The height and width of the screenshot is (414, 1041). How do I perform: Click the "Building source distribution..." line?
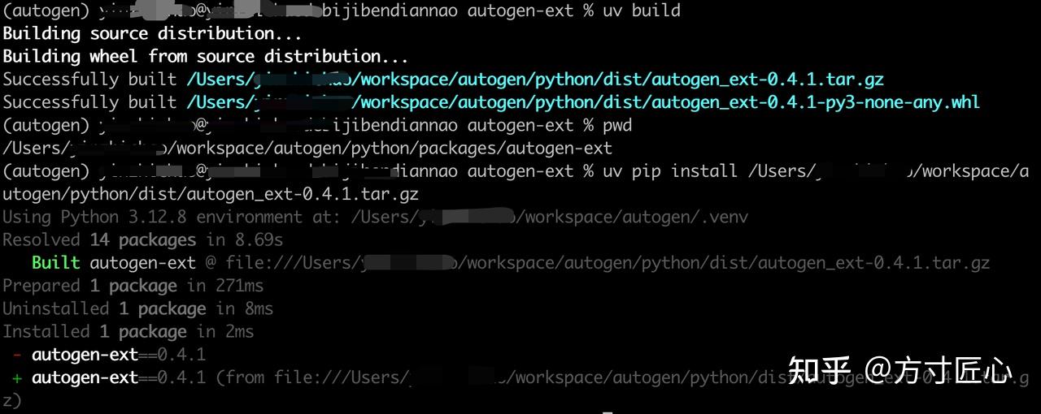(152, 34)
